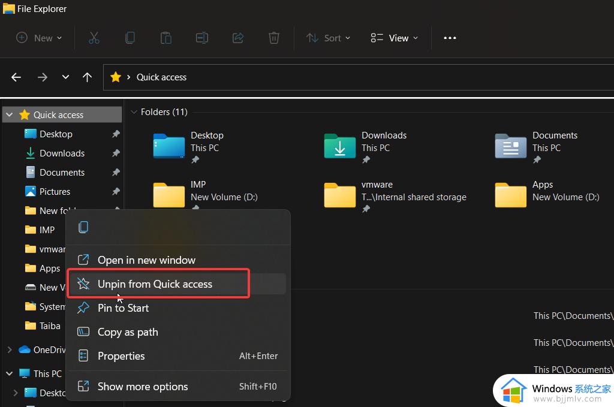Click the star icon in address bar
This screenshot has height=407, width=614.
tap(116, 77)
